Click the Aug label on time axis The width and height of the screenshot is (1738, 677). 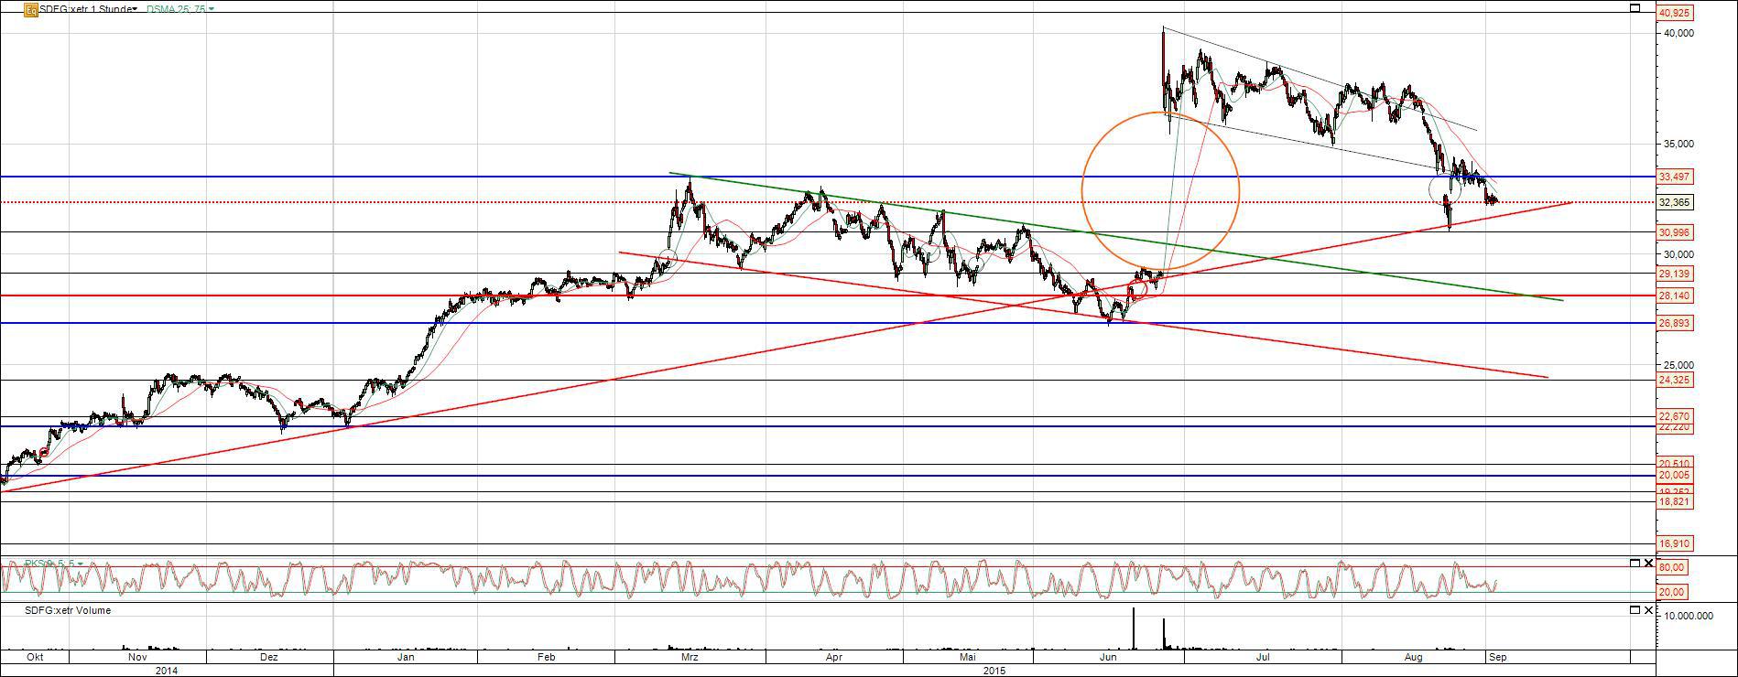coord(1413,657)
